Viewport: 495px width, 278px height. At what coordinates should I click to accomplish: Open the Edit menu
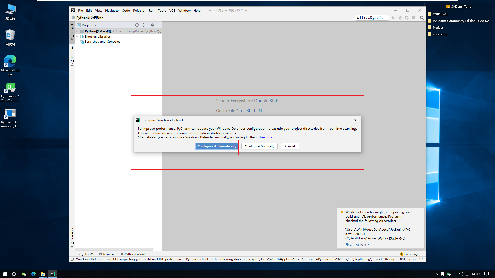[89, 10]
